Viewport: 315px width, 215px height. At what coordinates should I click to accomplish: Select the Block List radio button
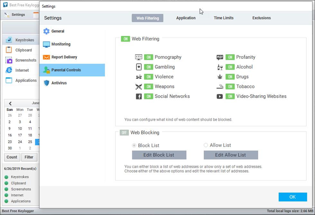click(134, 145)
